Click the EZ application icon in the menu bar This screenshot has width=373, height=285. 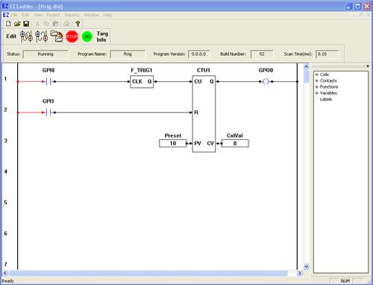tap(6, 15)
